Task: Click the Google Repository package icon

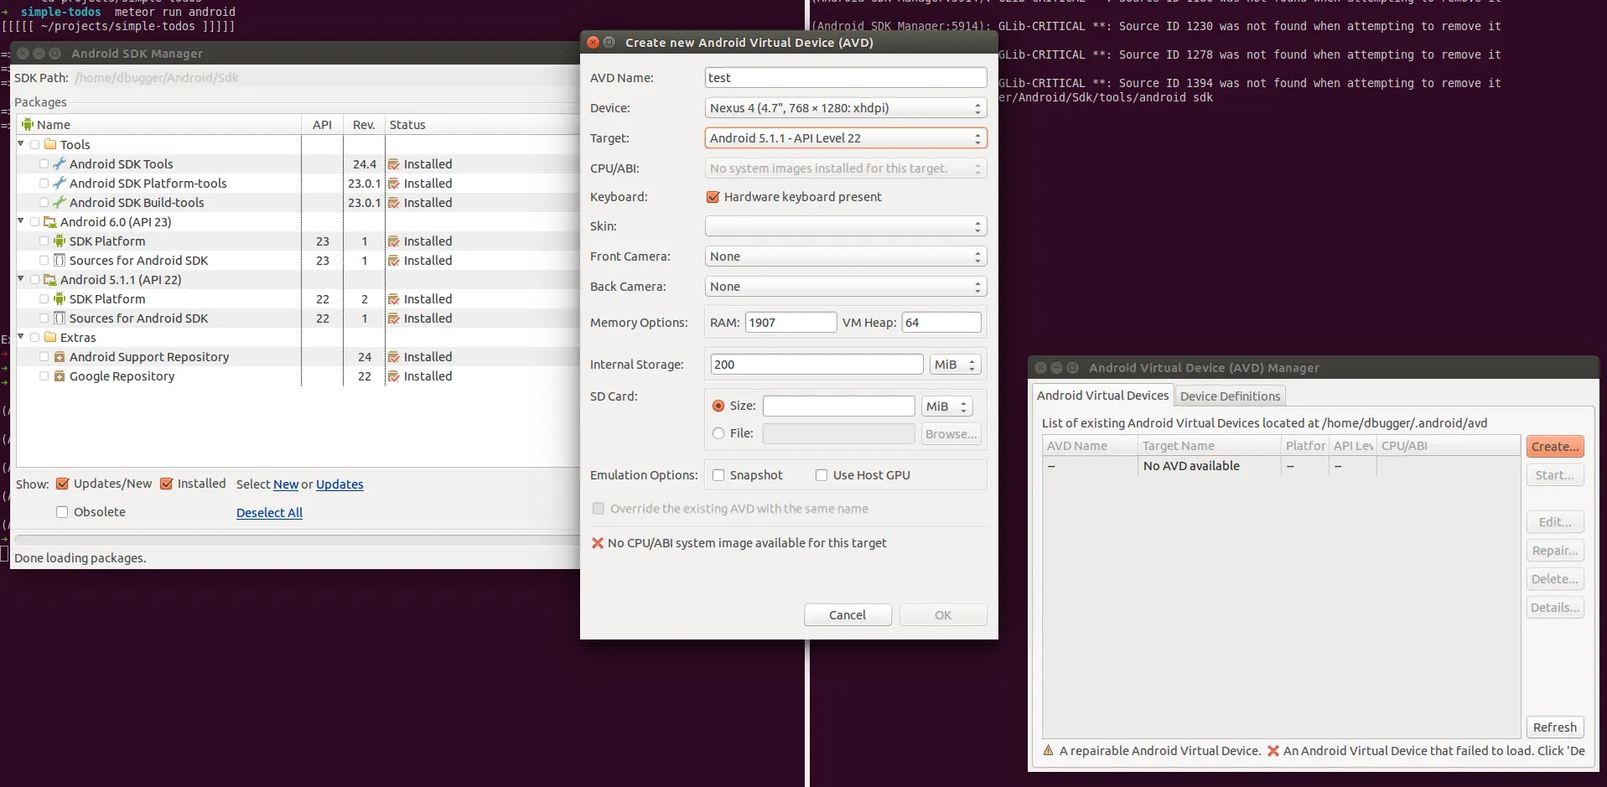Action: (60, 376)
